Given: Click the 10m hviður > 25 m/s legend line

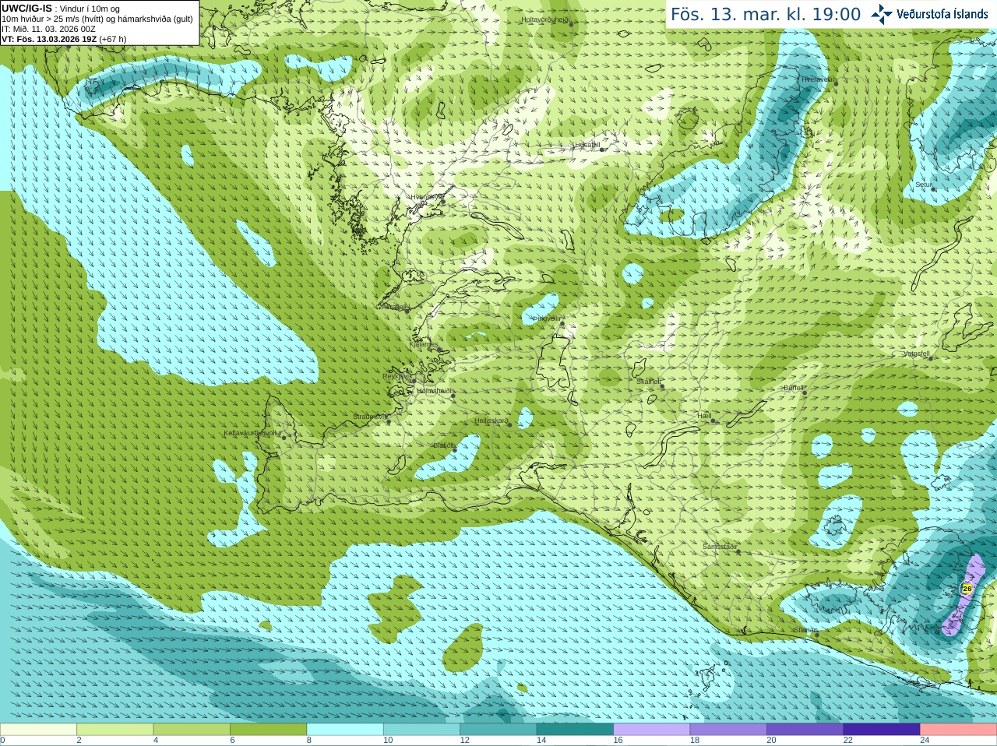Looking at the screenshot, I should [97, 19].
